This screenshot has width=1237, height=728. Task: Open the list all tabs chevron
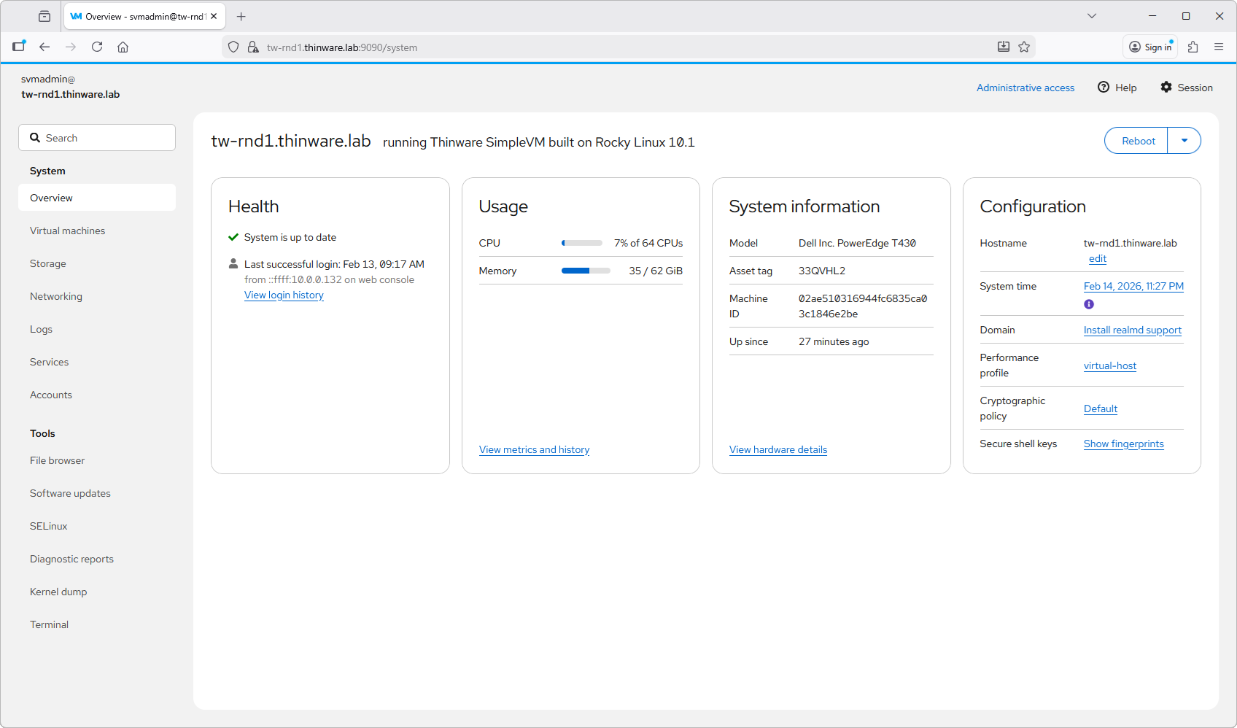(1092, 16)
